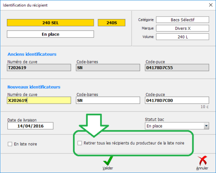
Task: Click the 'Nouveaux identificateurs' heading
Action: 34,87
